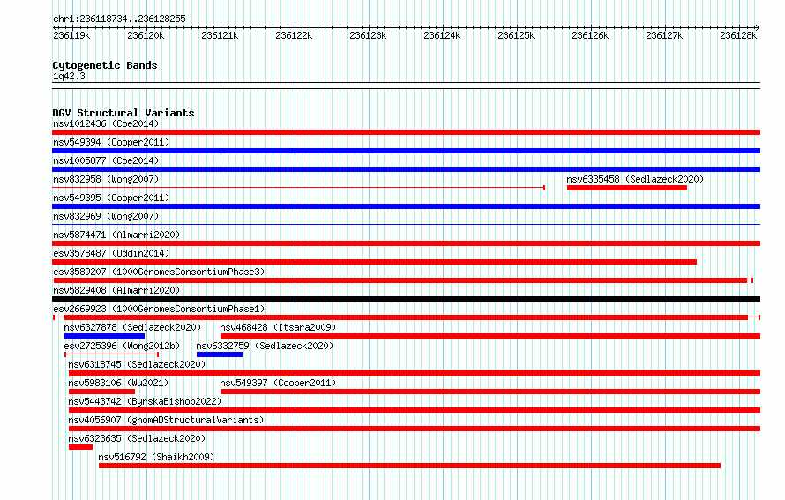The width and height of the screenshot is (785, 500).
Task: Click the red bar of nsv516792
Action: pyautogui.click(x=409, y=466)
